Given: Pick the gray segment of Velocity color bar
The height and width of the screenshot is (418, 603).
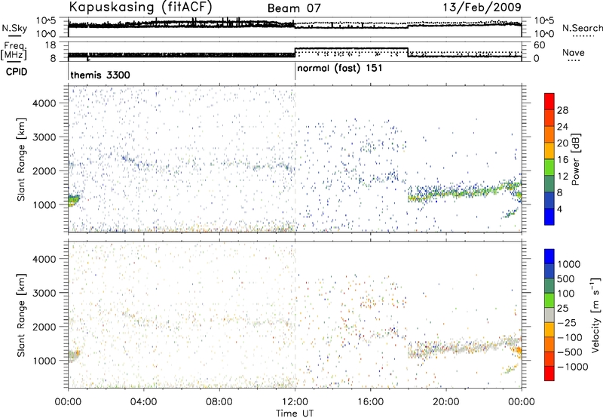Looking at the screenshot, I should 549,315.
